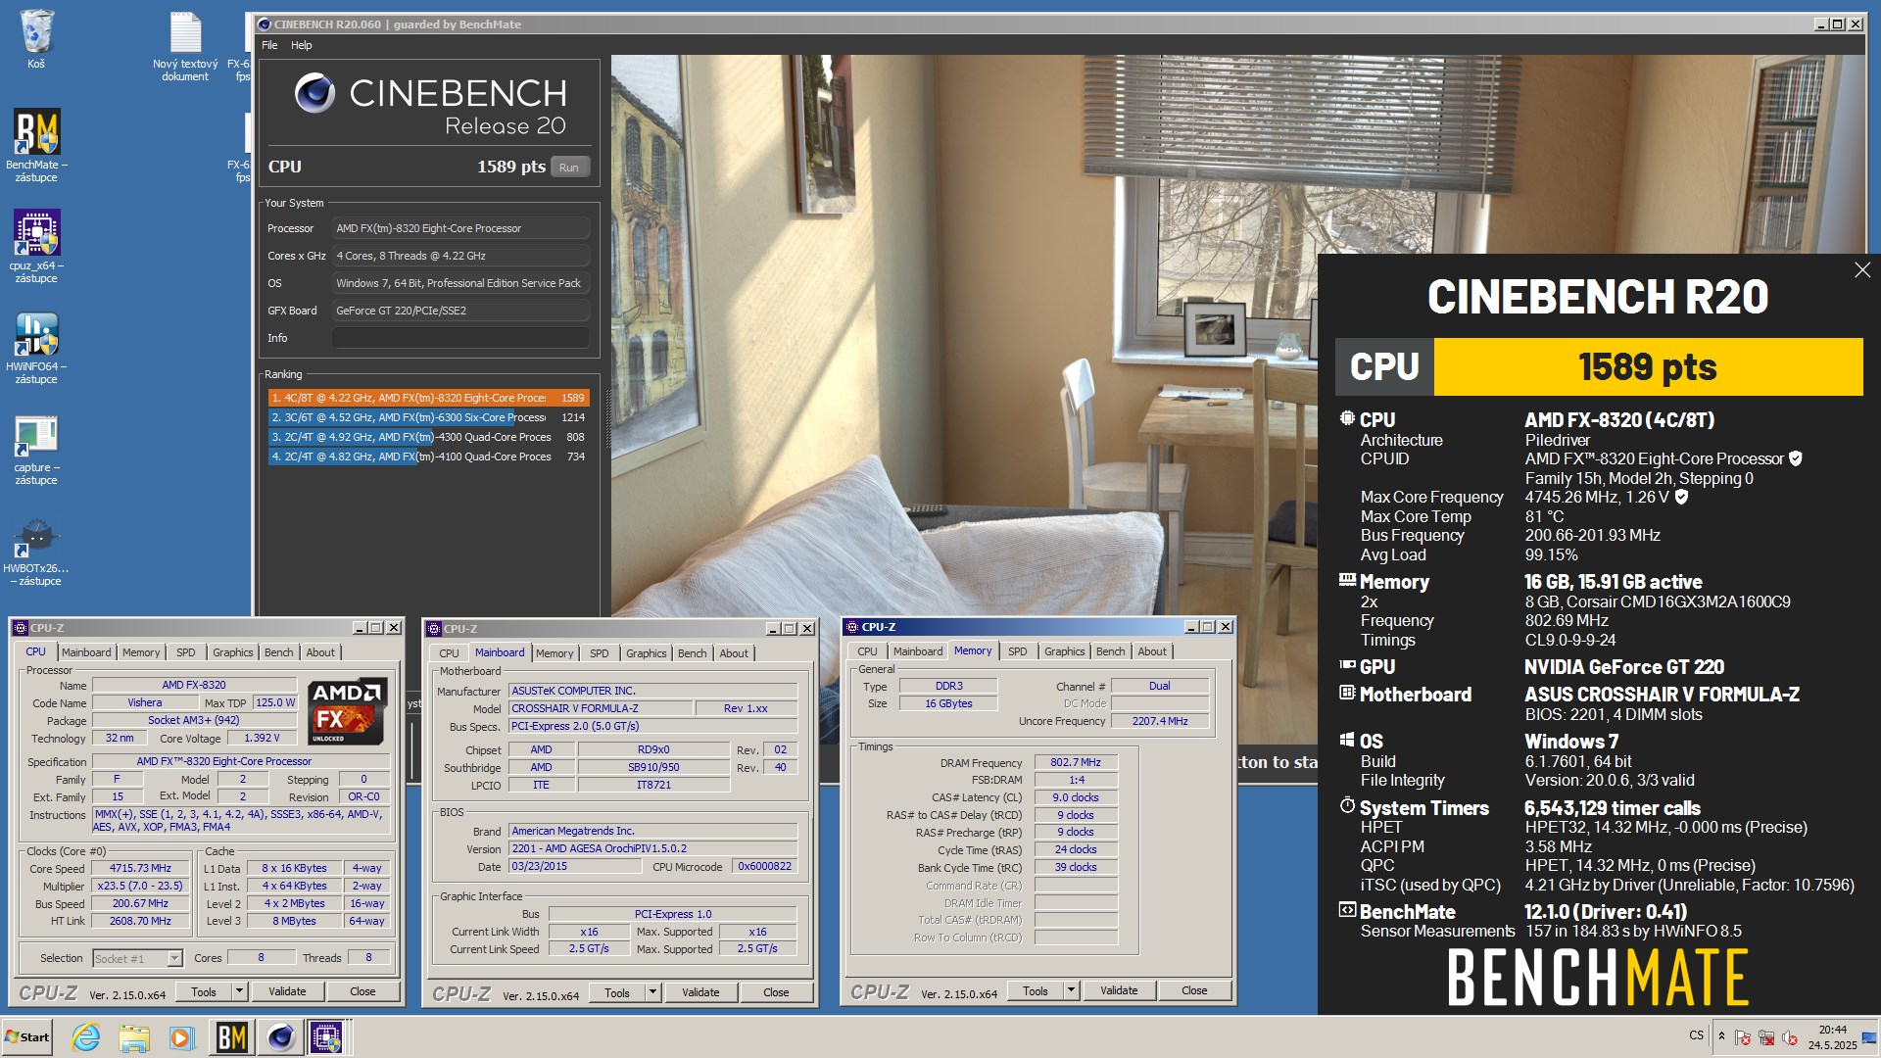
Task: Open the Bench tab in the middle CPU-Z window
Action: click(693, 653)
